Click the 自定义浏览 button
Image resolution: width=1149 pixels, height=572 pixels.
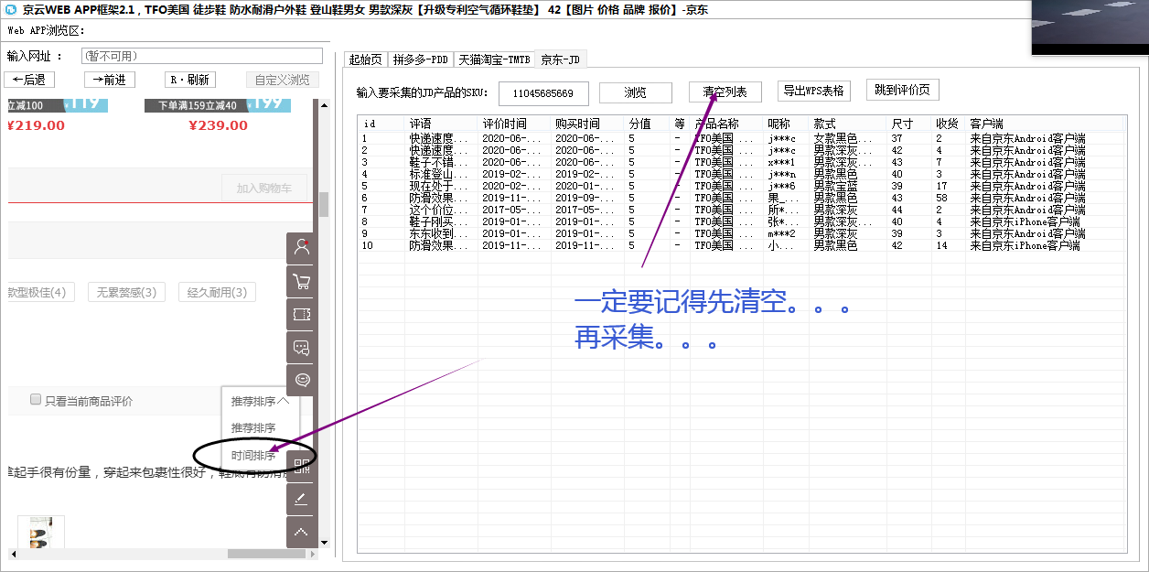click(x=283, y=80)
